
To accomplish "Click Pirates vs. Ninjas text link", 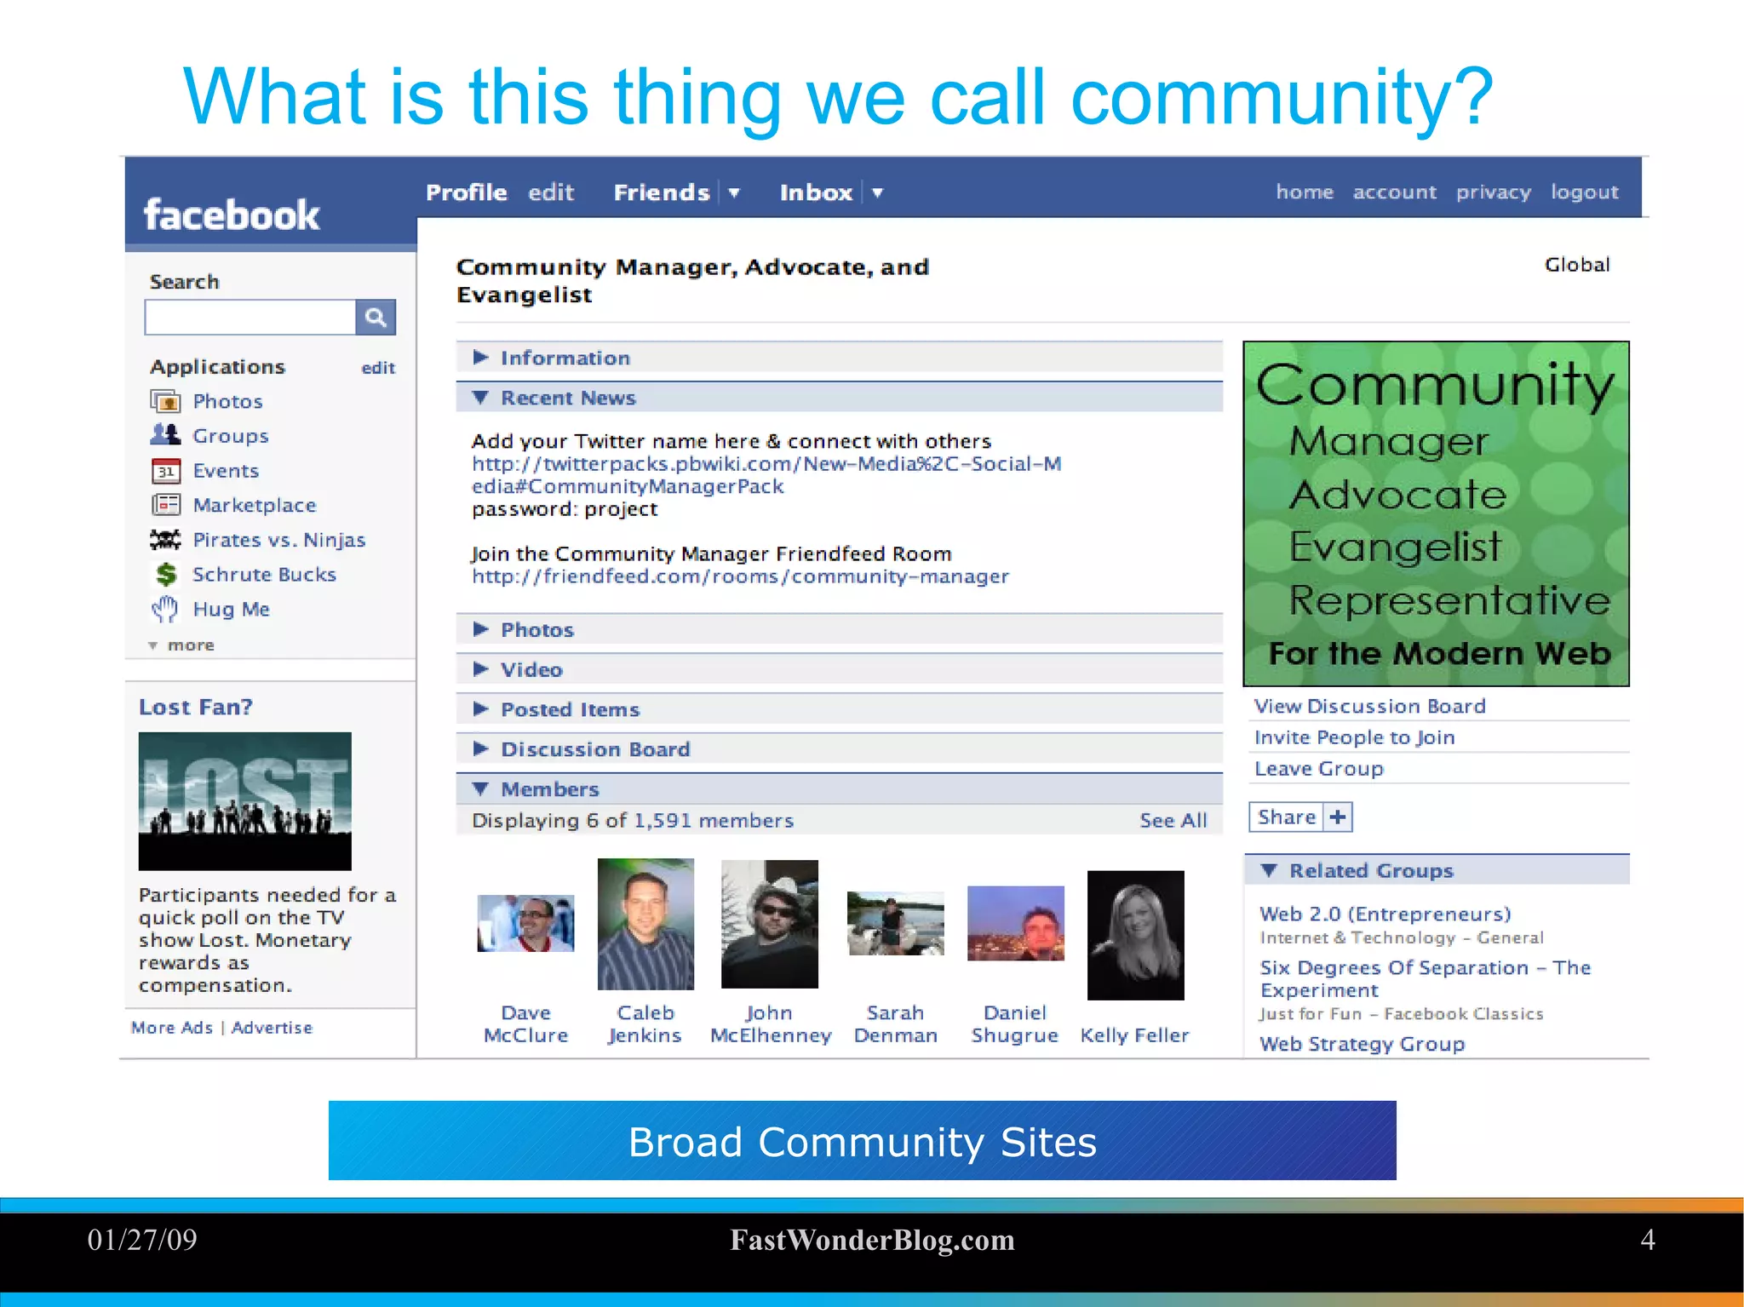I will [x=279, y=540].
